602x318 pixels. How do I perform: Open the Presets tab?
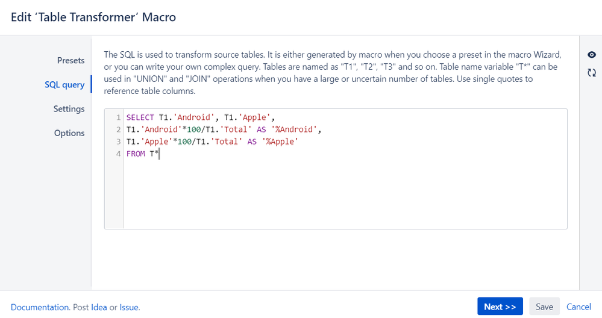(x=71, y=60)
